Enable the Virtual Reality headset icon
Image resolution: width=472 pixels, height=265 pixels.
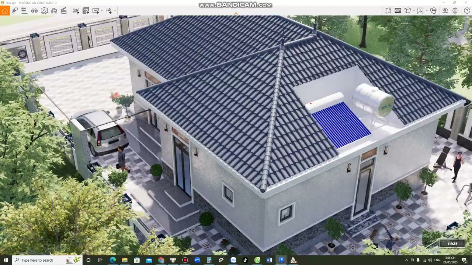point(433,11)
